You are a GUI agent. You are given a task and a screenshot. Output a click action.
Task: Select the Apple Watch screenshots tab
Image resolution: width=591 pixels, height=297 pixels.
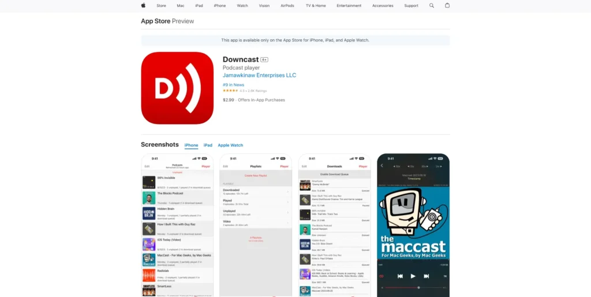pos(230,145)
